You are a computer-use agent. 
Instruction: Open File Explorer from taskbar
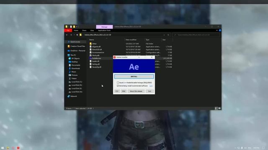[x=8, y=148]
